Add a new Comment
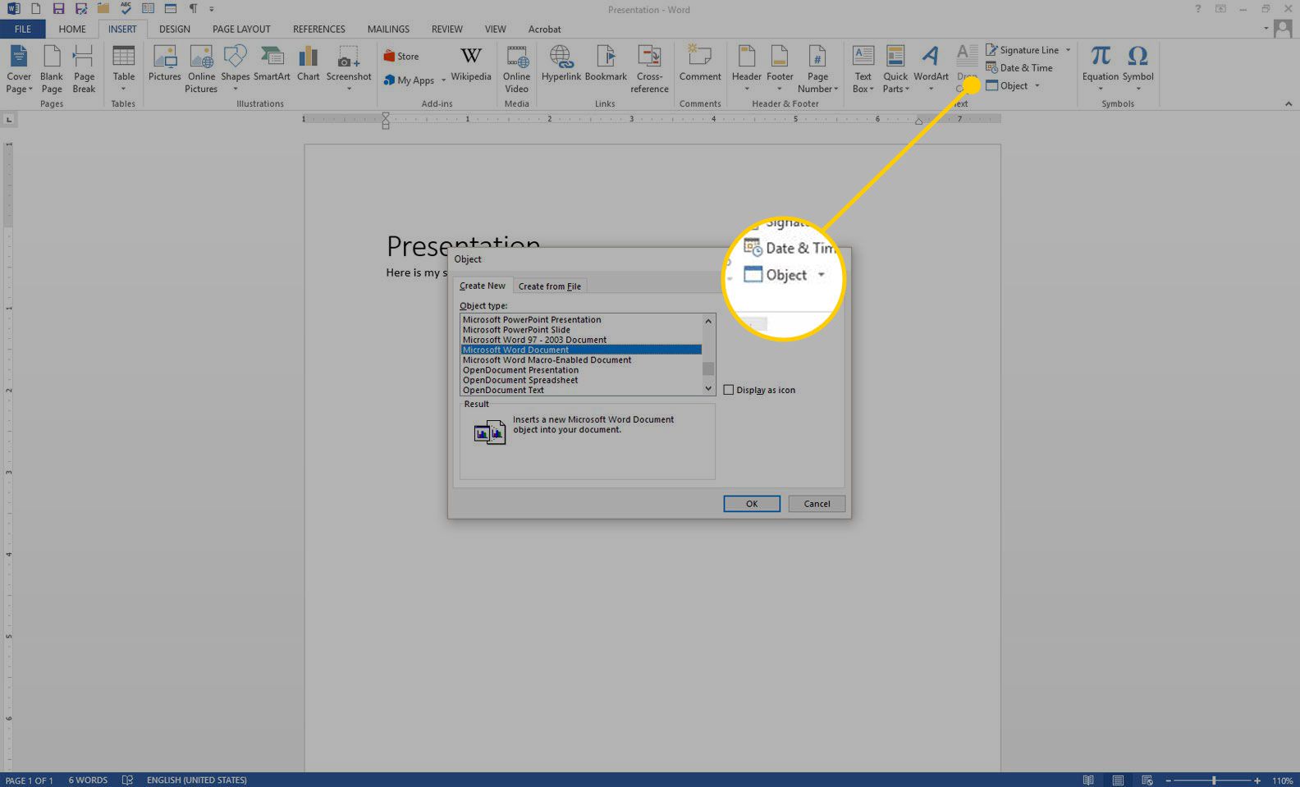 coord(700,64)
